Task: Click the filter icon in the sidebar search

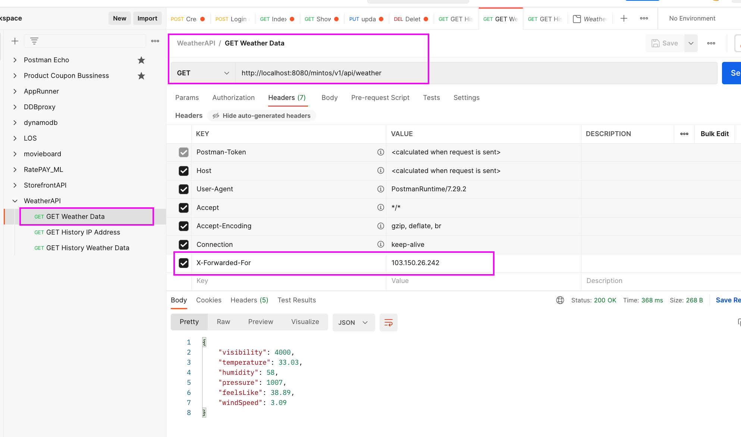Action: 34,41
